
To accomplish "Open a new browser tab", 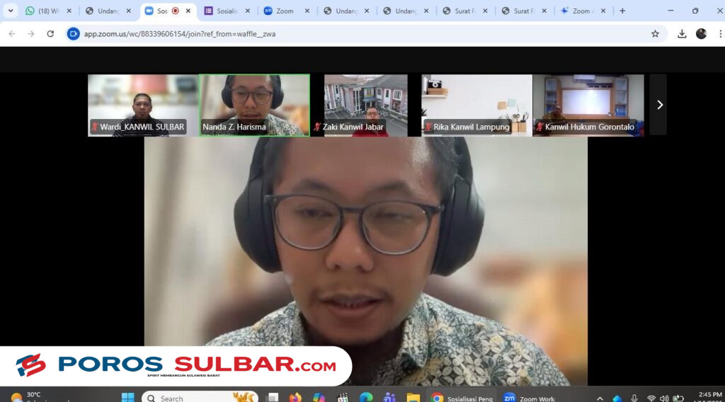I will (622, 11).
